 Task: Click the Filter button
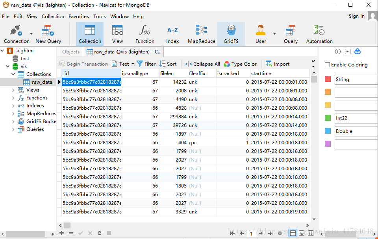click(146, 64)
